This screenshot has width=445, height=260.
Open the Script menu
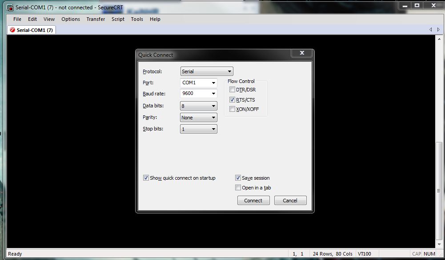point(118,19)
